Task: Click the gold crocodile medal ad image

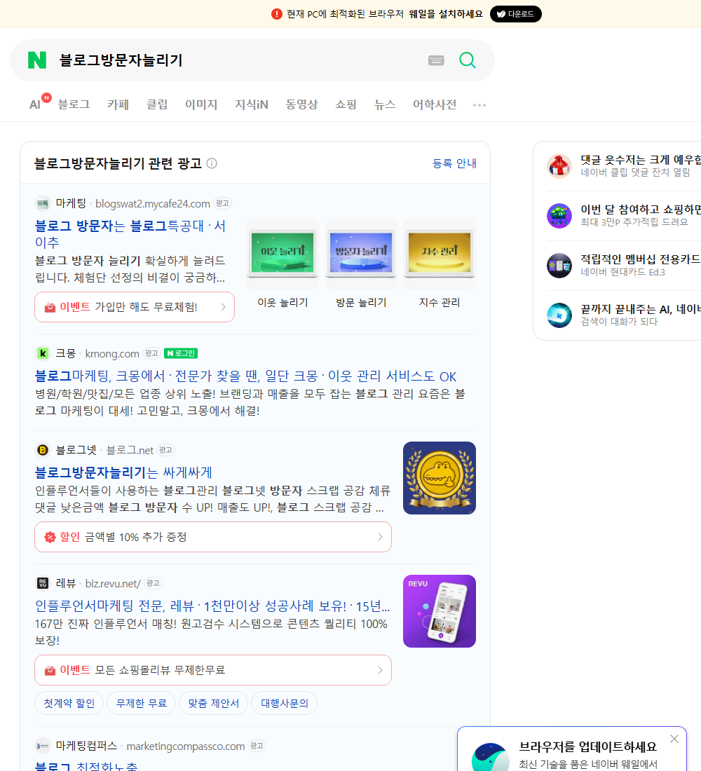Action: pos(440,478)
